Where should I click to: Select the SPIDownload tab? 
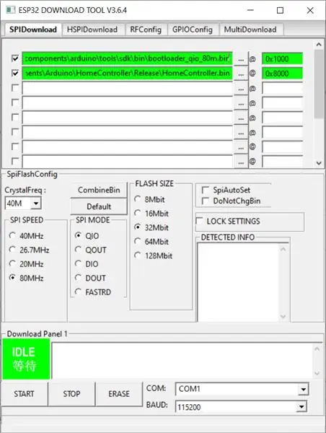click(x=33, y=30)
